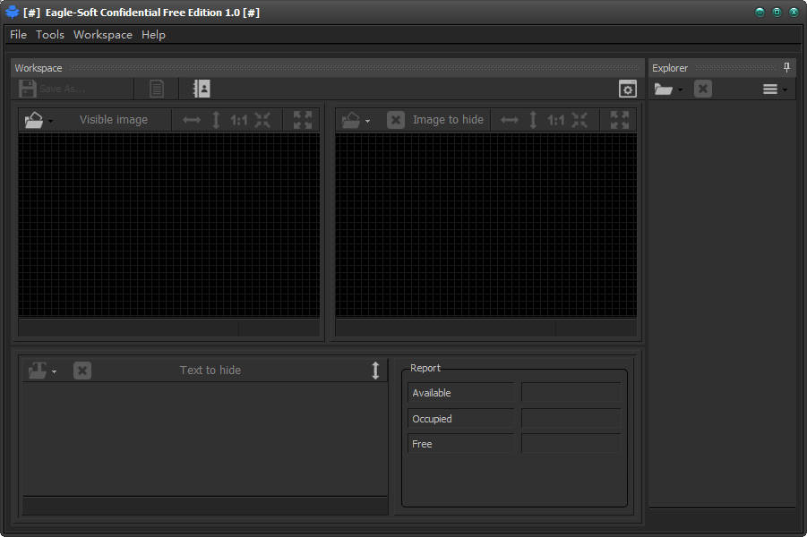Load a file into the Visible image panel

pos(34,120)
